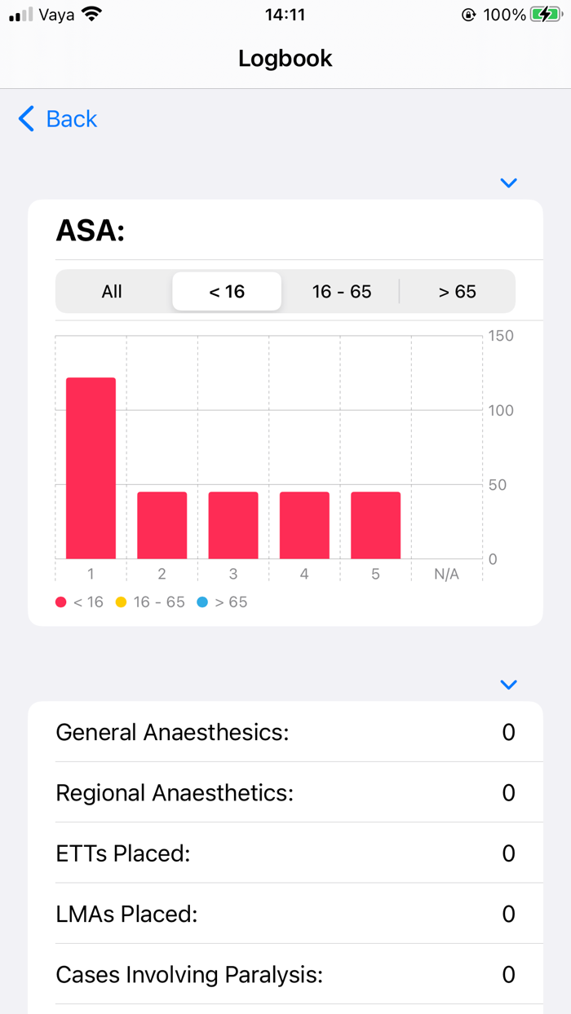Collapse the ASA chart section chevron
571x1014 pixels.
pyautogui.click(x=508, y=183)
